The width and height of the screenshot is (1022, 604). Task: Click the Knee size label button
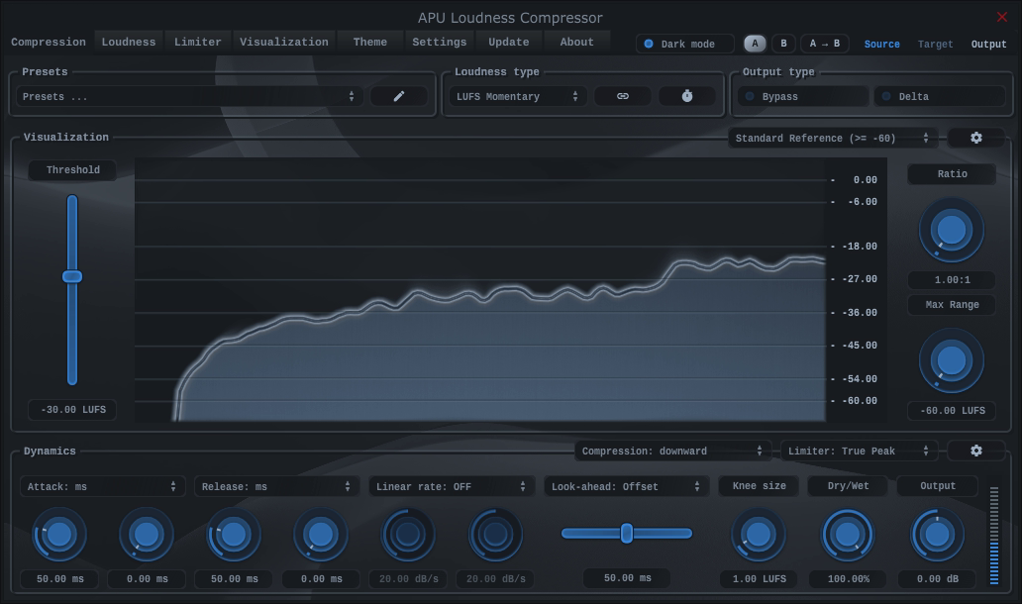pos(759,486)
